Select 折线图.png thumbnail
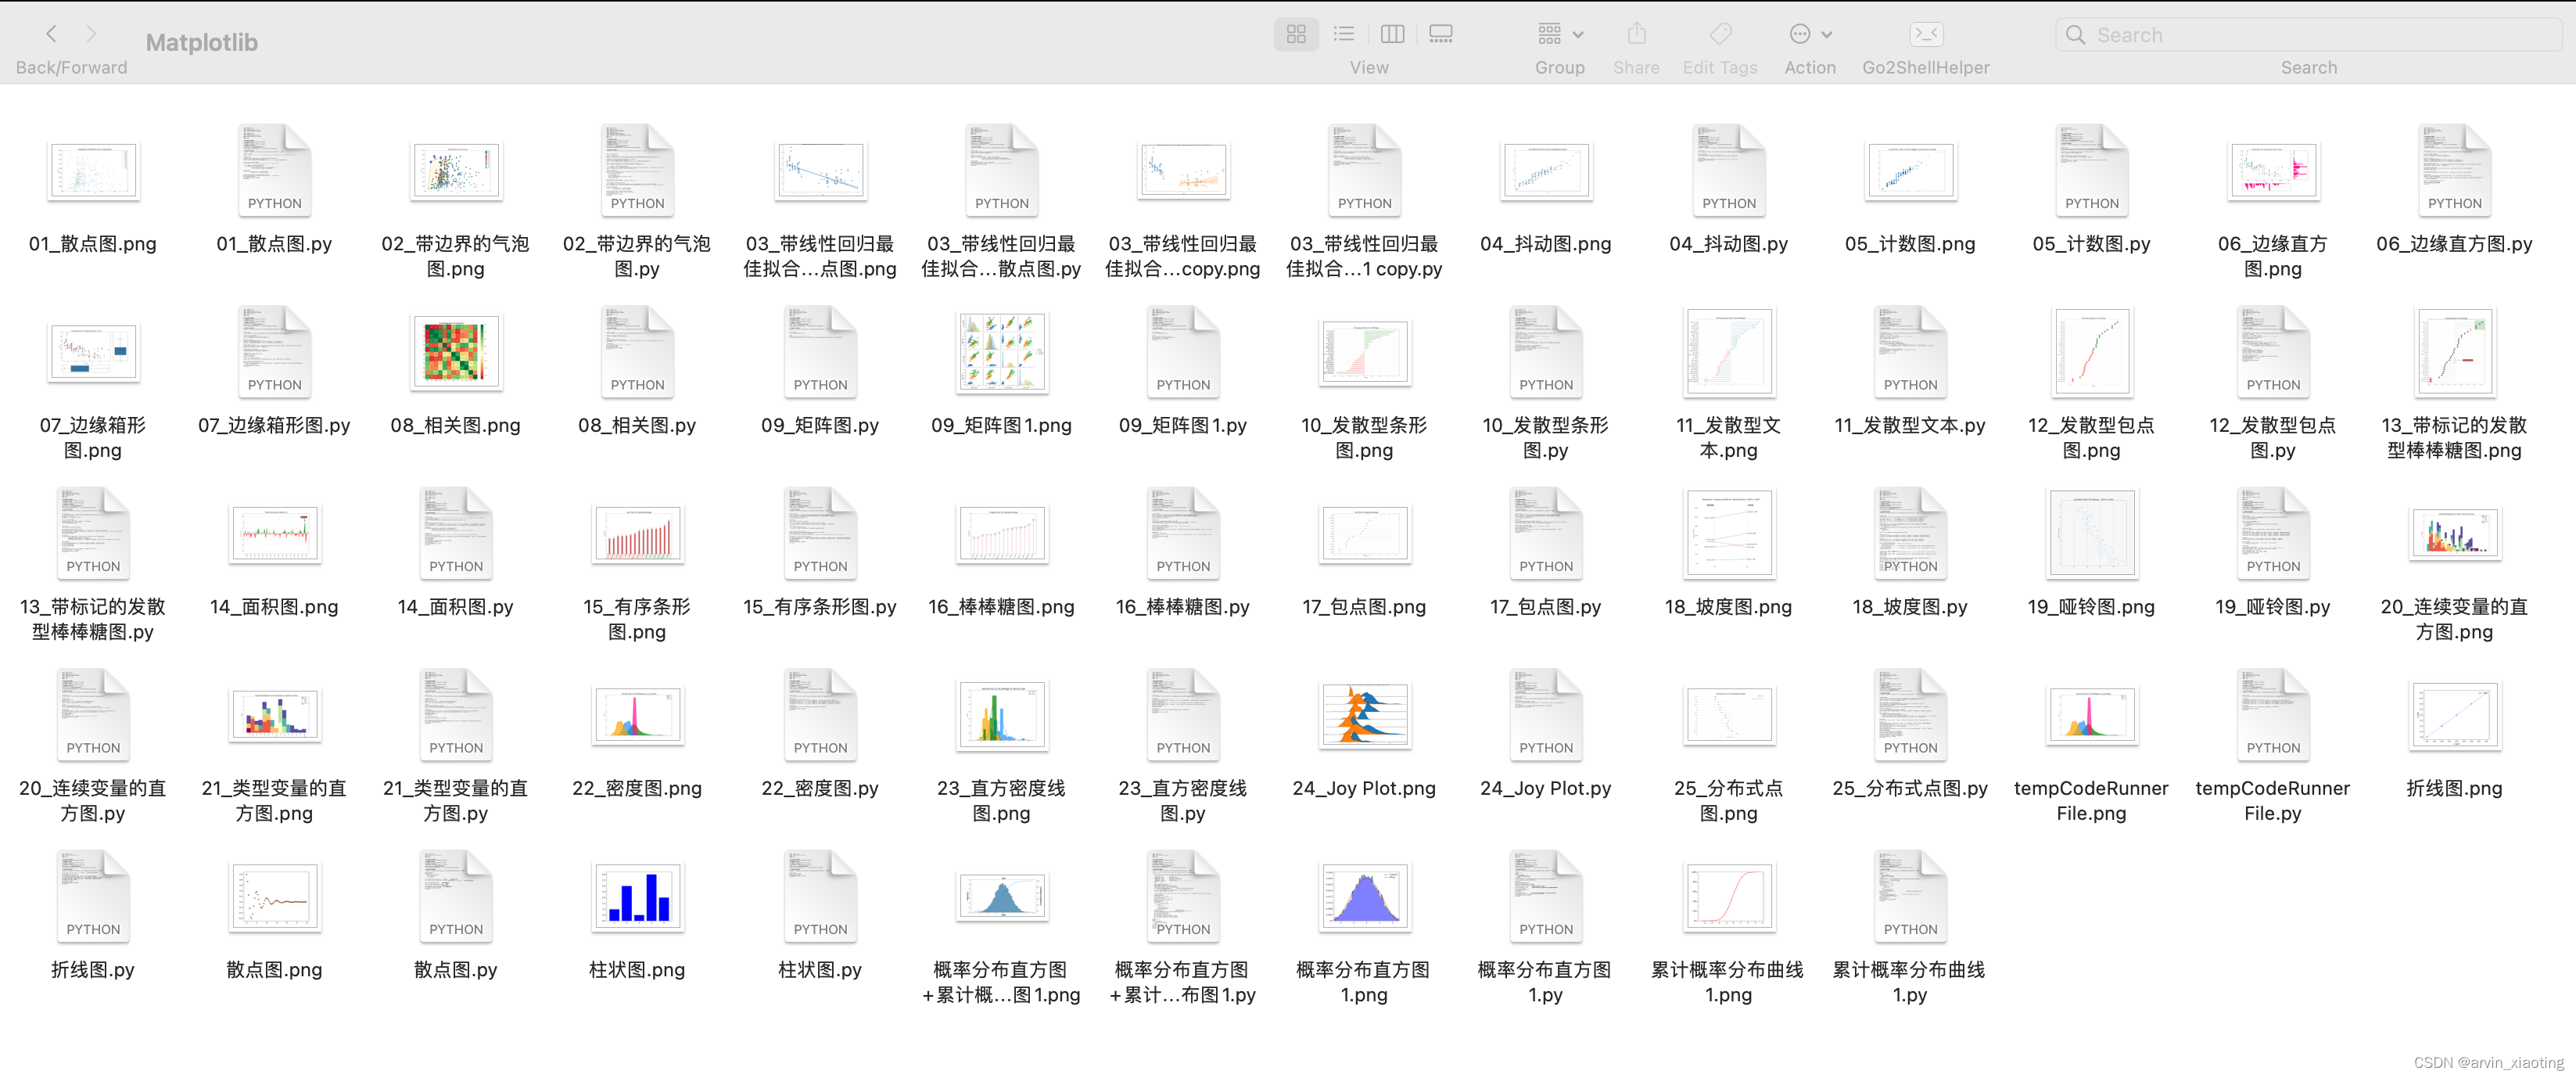The width and height of the screenshot is (2576, 1078). click(2454, 715)
